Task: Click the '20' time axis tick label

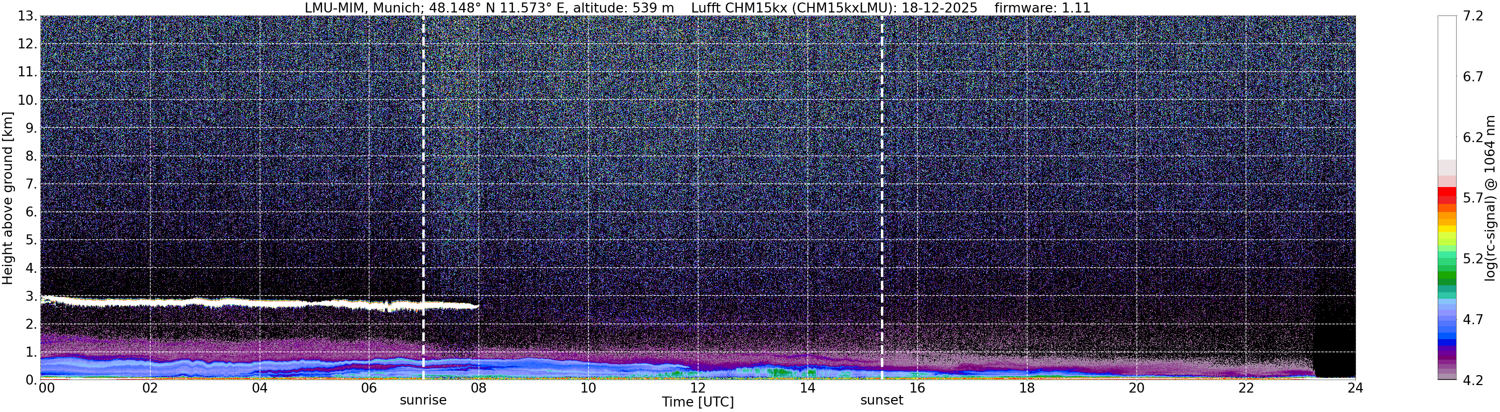Action: (x=1136, y=389)
